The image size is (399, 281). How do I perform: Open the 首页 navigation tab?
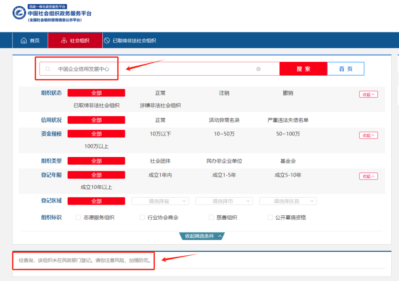[30, 41]
